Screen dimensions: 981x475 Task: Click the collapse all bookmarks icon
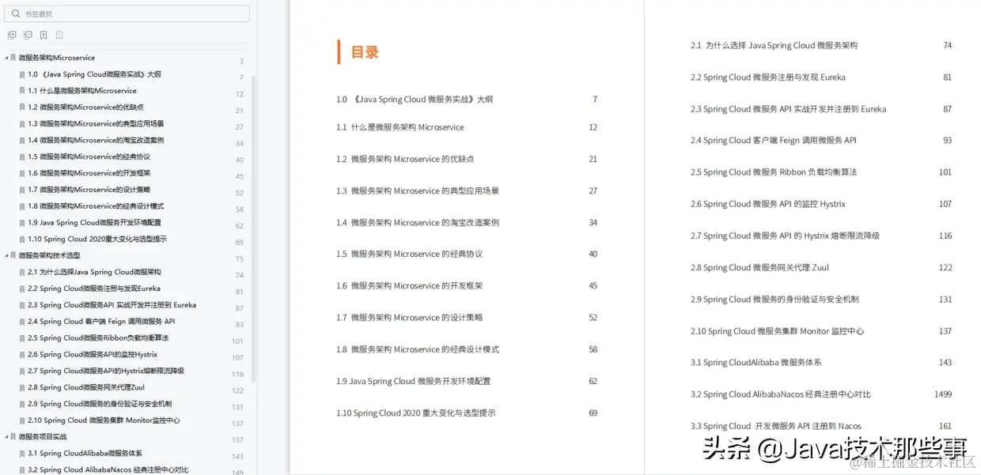click(28, 36)
